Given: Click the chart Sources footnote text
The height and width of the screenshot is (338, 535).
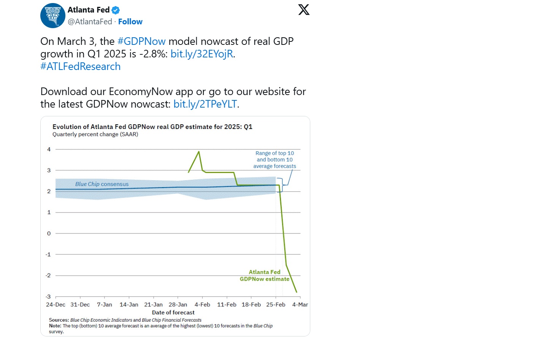Looking at the screenshot, I should [125, 320].
